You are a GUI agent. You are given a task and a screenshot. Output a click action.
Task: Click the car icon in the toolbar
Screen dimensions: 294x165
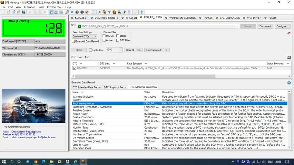click(119, 12)
